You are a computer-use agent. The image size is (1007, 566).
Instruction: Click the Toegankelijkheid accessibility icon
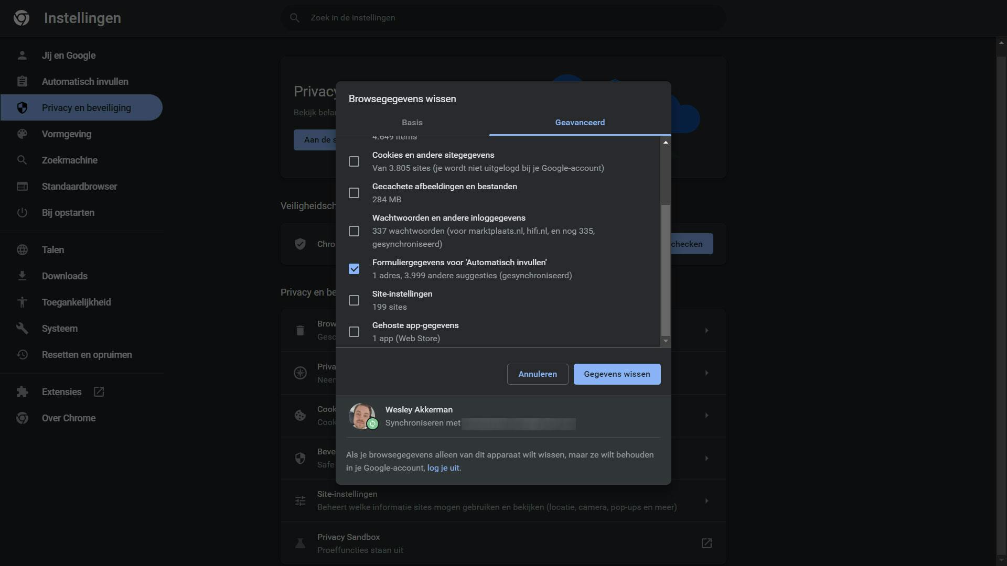(x=22, y=302)
